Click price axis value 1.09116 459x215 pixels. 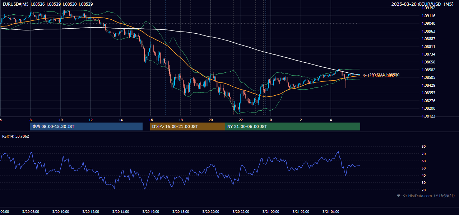[429, 16]
